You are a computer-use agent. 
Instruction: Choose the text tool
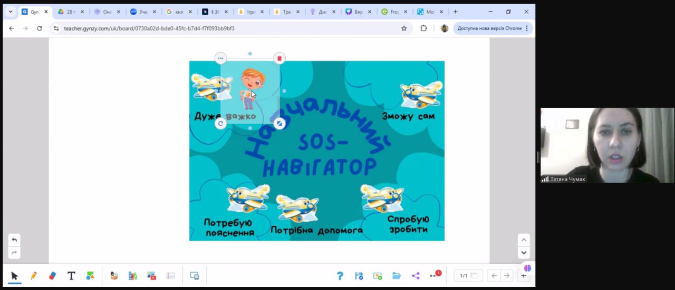coord(71,276)
